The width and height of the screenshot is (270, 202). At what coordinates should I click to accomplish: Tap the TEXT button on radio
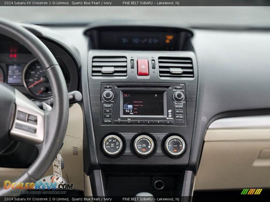[x=178, y=88]
